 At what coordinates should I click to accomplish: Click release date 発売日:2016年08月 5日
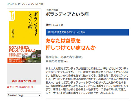coord(21,87)
